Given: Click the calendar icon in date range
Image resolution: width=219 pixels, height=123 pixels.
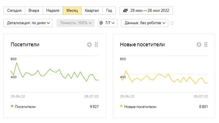Looking at the screenshot, I should pyautogui.click(x=125, y=11).
